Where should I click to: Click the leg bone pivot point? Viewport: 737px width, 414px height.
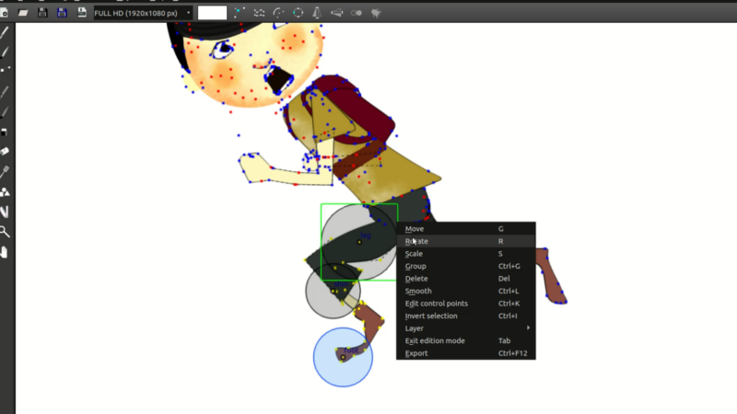tap(359, 242)
